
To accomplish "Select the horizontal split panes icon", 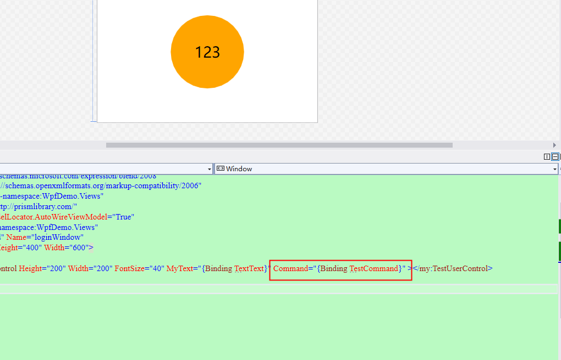I will click(555, 156).
